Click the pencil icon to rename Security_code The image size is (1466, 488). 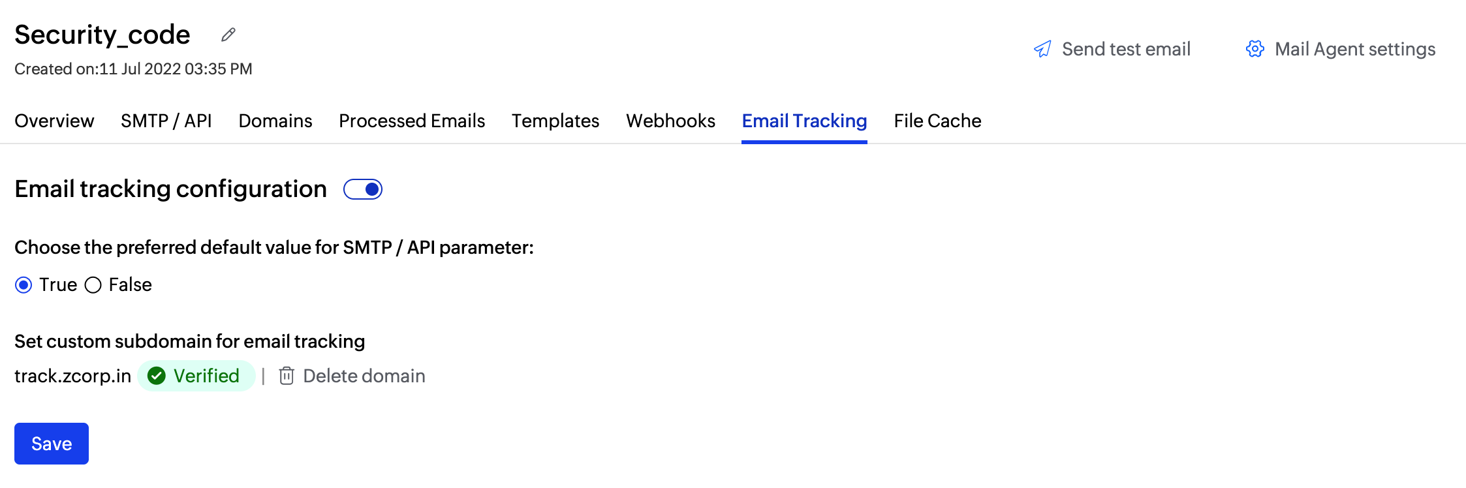point(226,35)
